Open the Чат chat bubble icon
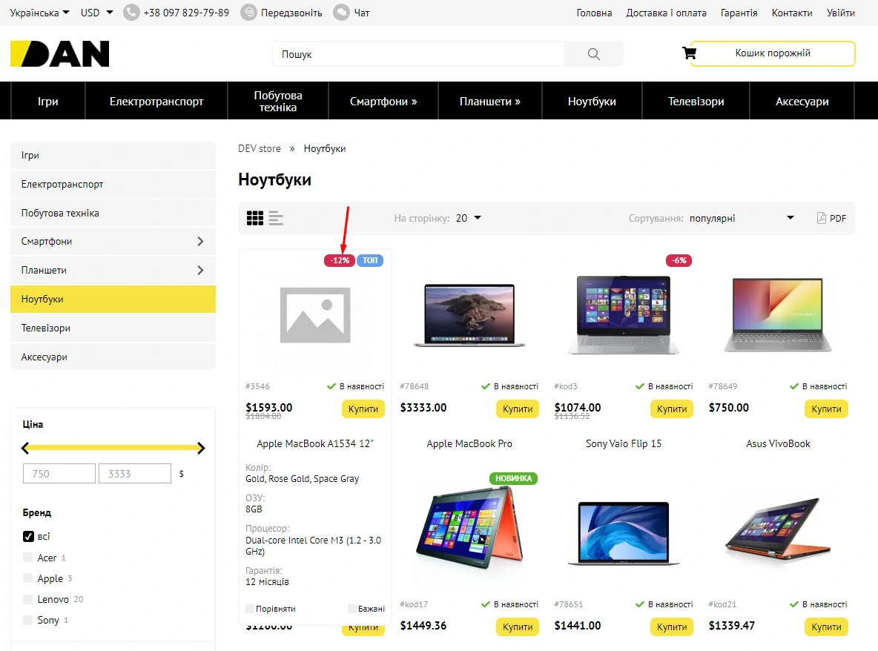Screen dimensions: 878x651 tap(341, 13)
